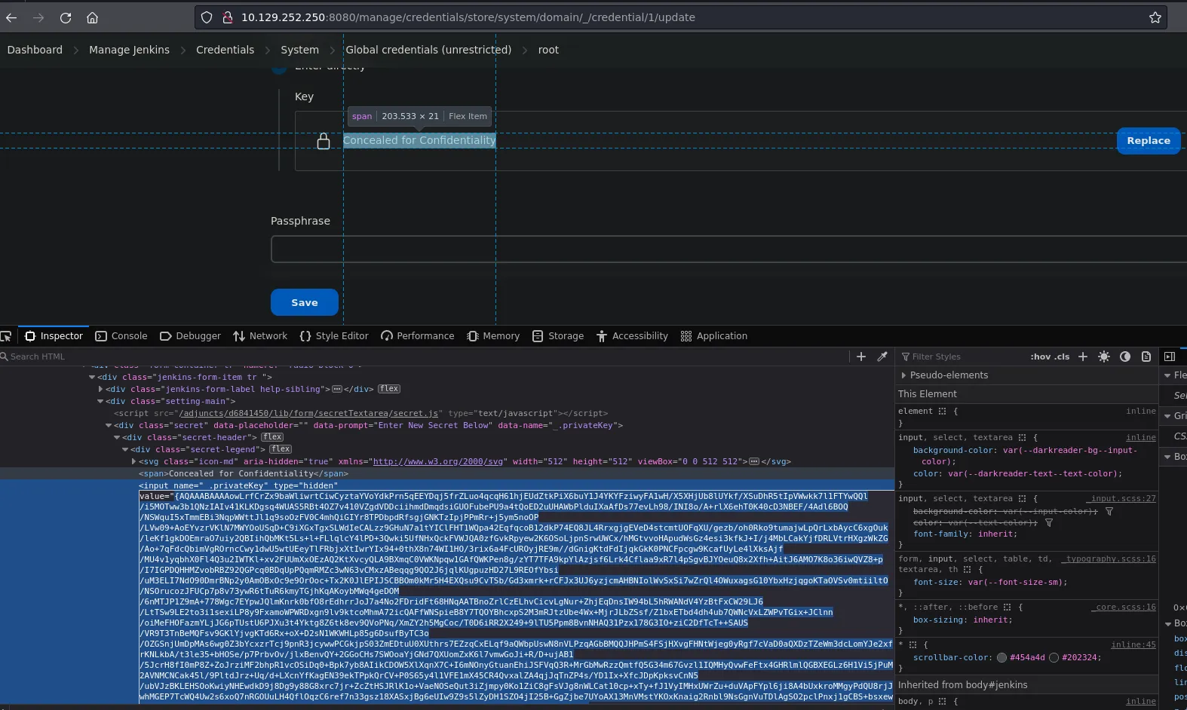The image size is (1187, 710).
Task: Open the Network tab
Action: (x=260, y=336)
